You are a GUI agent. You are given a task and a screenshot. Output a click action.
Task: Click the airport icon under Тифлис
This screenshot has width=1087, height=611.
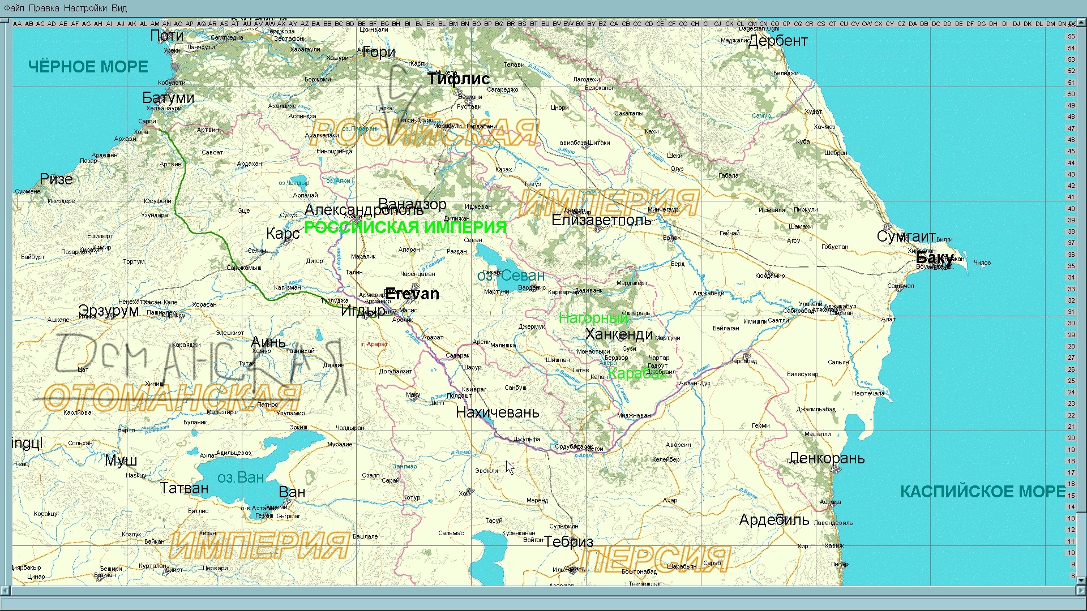pyautogui.click(x=459, y=92)
